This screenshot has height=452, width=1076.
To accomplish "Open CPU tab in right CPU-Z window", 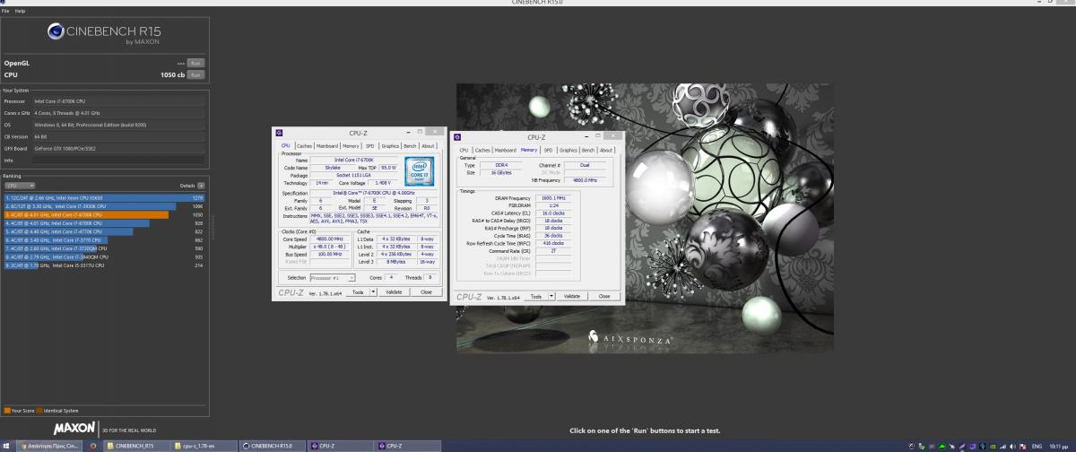I will click(464, 150).
